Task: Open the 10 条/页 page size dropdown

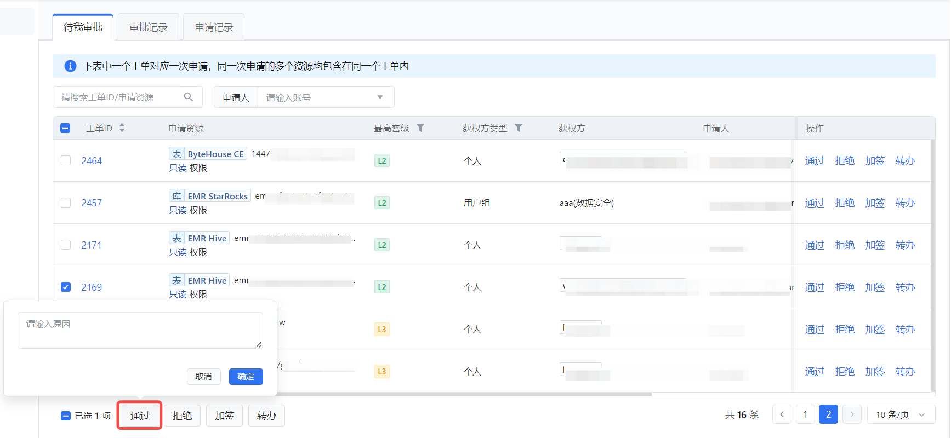Action: (x=901, y=414)
